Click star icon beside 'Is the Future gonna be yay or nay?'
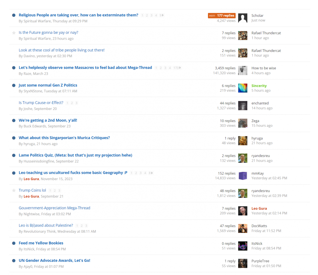Screen dimensions: 318x275 click(14, 33)
